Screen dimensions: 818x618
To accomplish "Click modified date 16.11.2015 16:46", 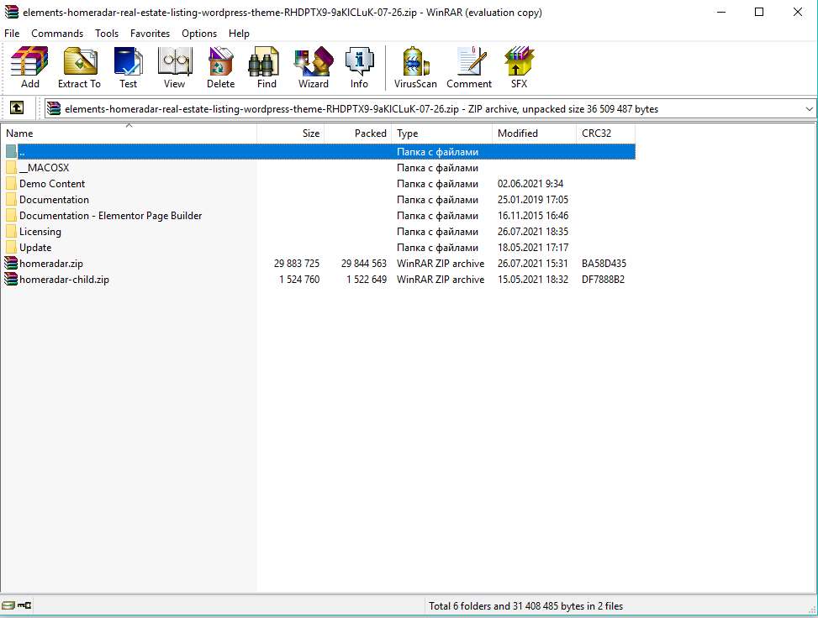I will point(533,216).
